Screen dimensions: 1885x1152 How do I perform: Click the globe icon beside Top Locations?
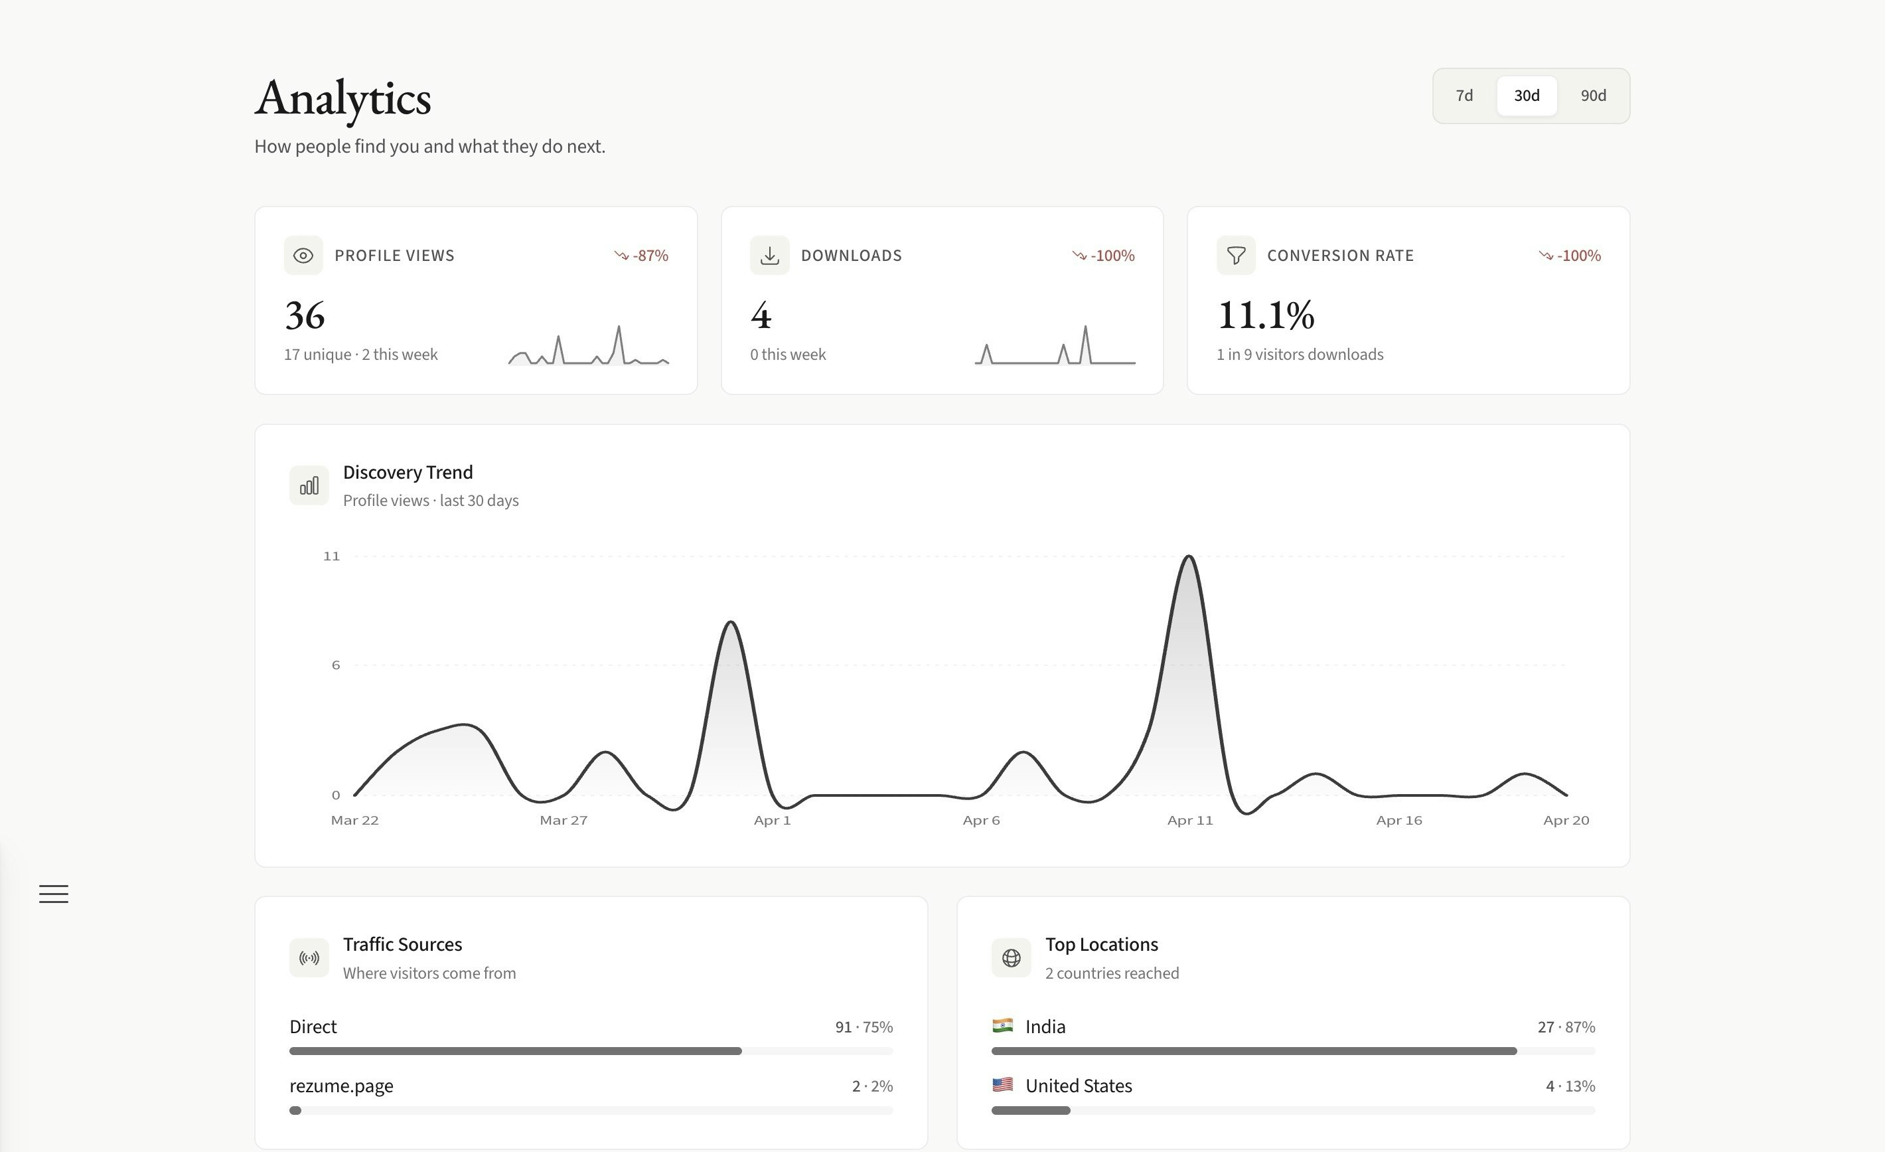pos(1011,957)
